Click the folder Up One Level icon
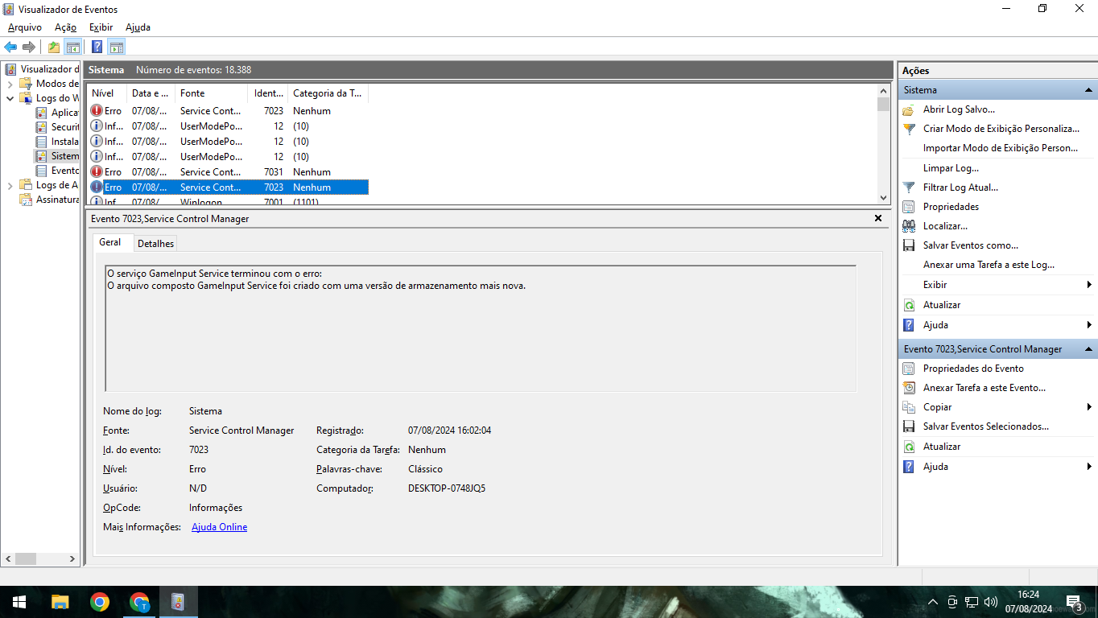1098x618 pixels. click(x=53, y=47)
